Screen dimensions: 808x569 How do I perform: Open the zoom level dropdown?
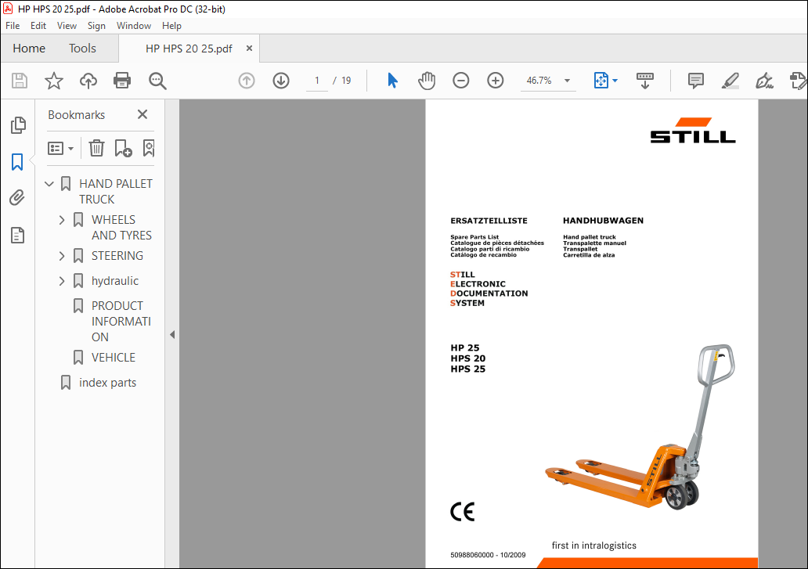pos(568,81)
